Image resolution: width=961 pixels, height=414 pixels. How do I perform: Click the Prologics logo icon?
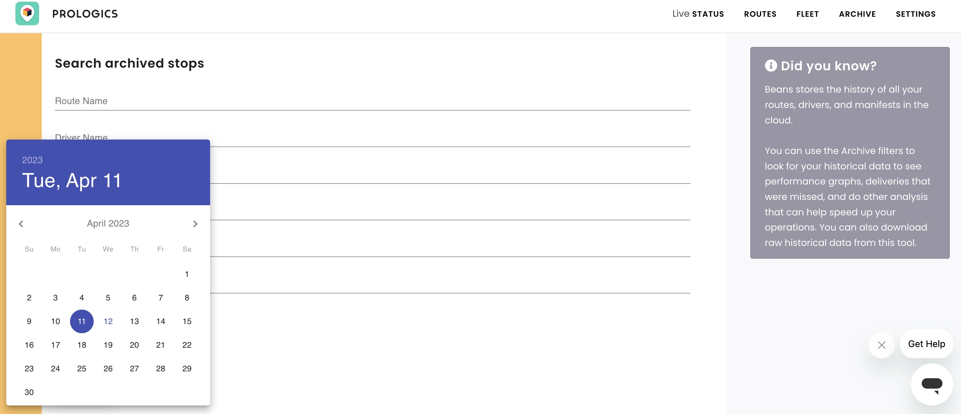[27, 13]
